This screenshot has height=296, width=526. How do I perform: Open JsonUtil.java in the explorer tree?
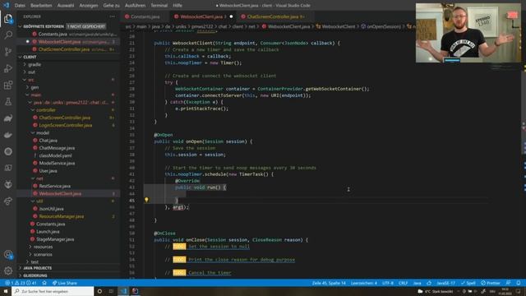click(x=51, y=209)
